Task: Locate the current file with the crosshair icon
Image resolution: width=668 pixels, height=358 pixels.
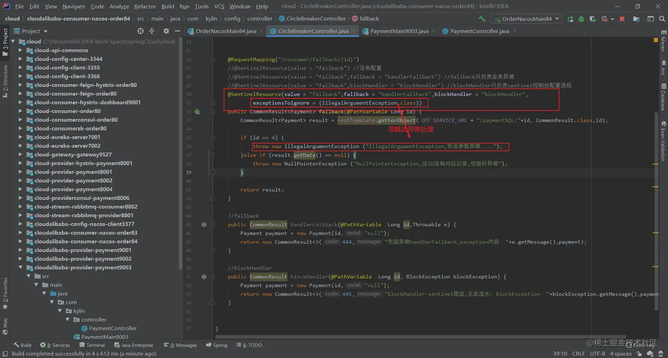Action: click(x=140, y=31)
